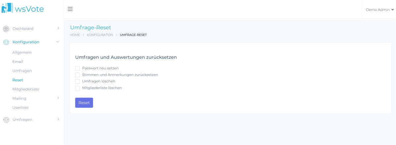Open the Allgemein settings page
This screenshot has width=396, height=145.
tap(22, 52)
